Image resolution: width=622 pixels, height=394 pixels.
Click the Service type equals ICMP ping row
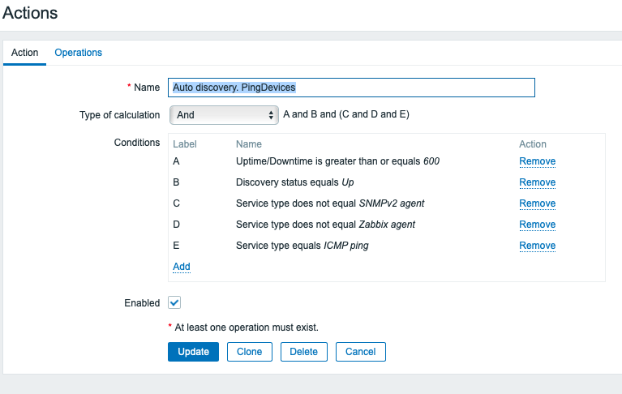tap(302, 246)
